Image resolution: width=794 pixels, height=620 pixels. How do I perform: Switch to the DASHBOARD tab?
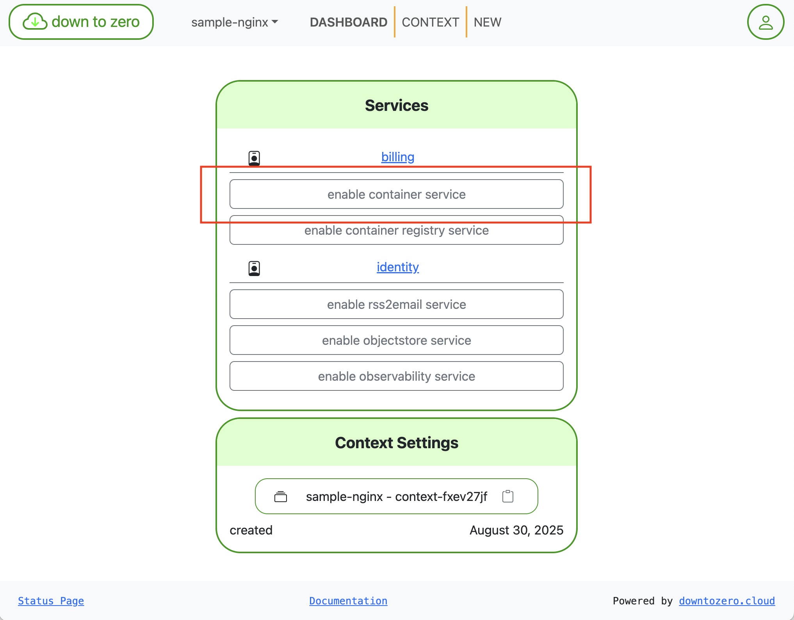pyautogui.click(x=348, y=22)
